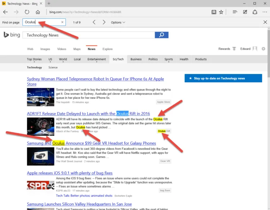Image resolution: width=270 pixels, height=210 pixels.
Task: Jump to next find result
Action: 104,22
